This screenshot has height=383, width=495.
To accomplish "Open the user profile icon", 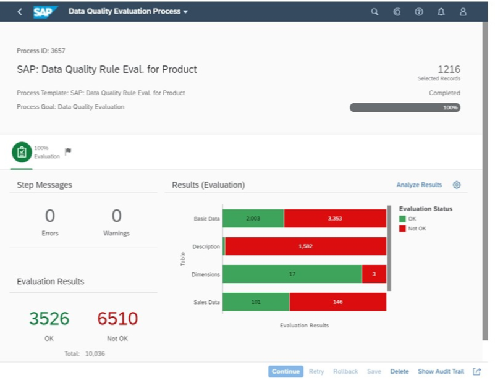I will point(463,11).
